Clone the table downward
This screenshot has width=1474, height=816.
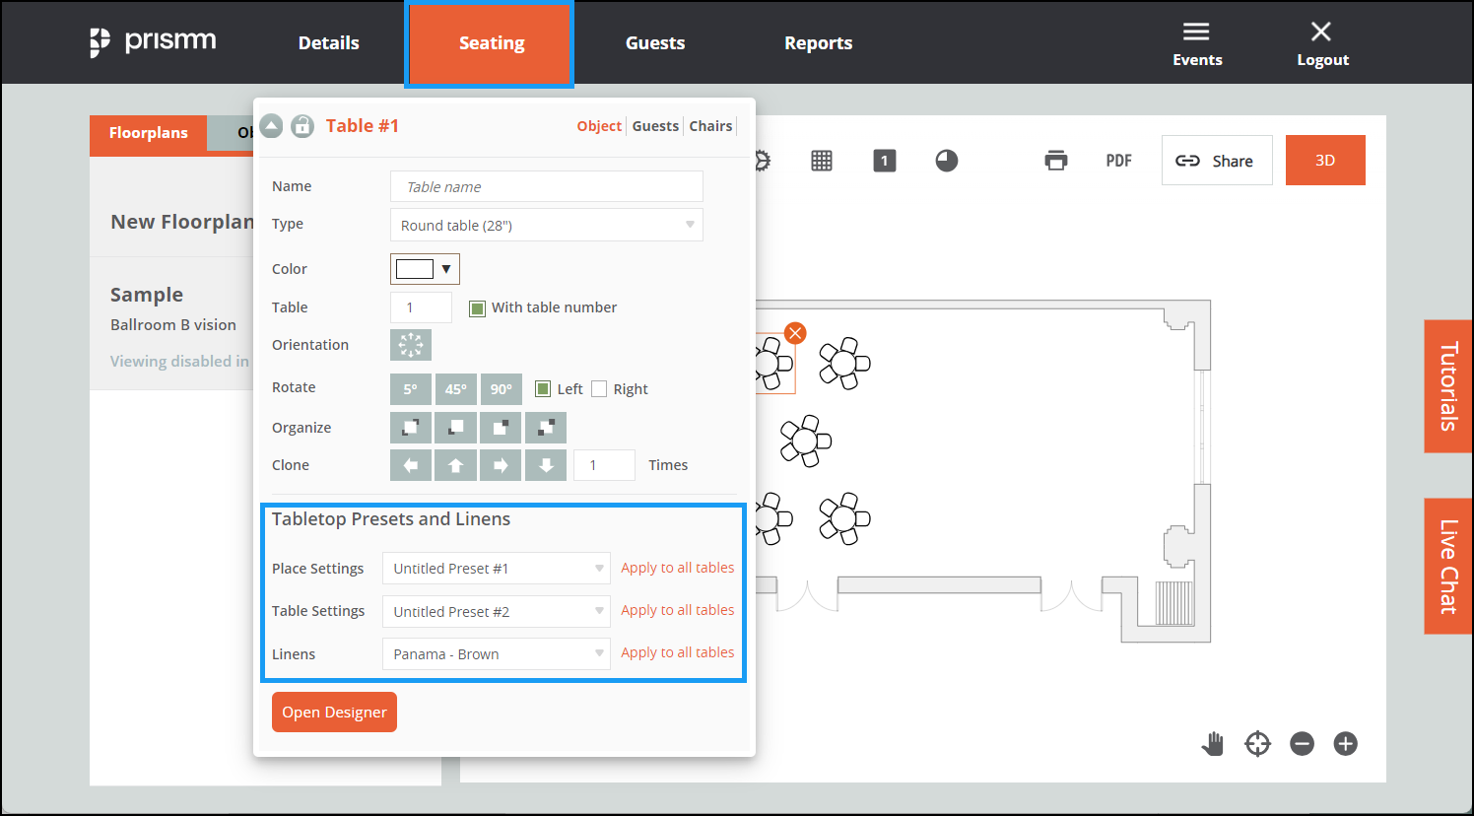[546, 465]
